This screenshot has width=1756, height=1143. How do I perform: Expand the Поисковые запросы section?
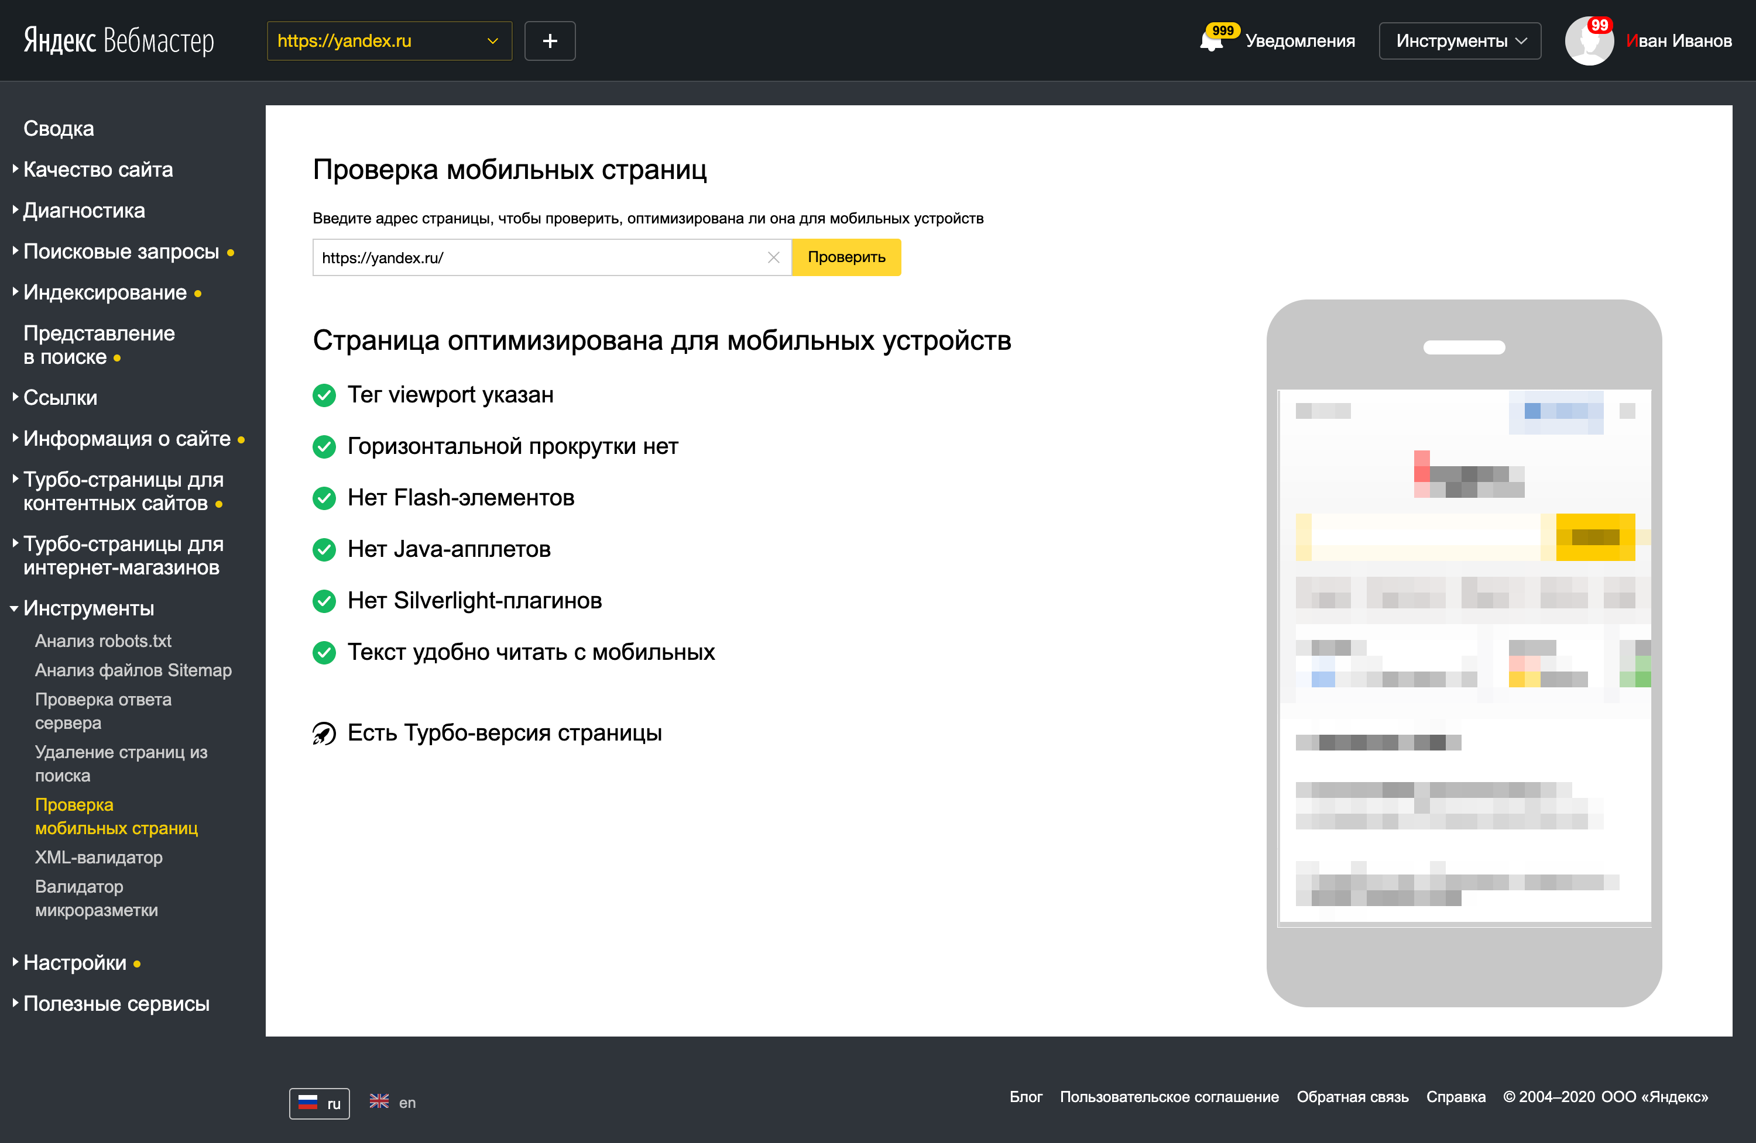(x=121, y=252)
